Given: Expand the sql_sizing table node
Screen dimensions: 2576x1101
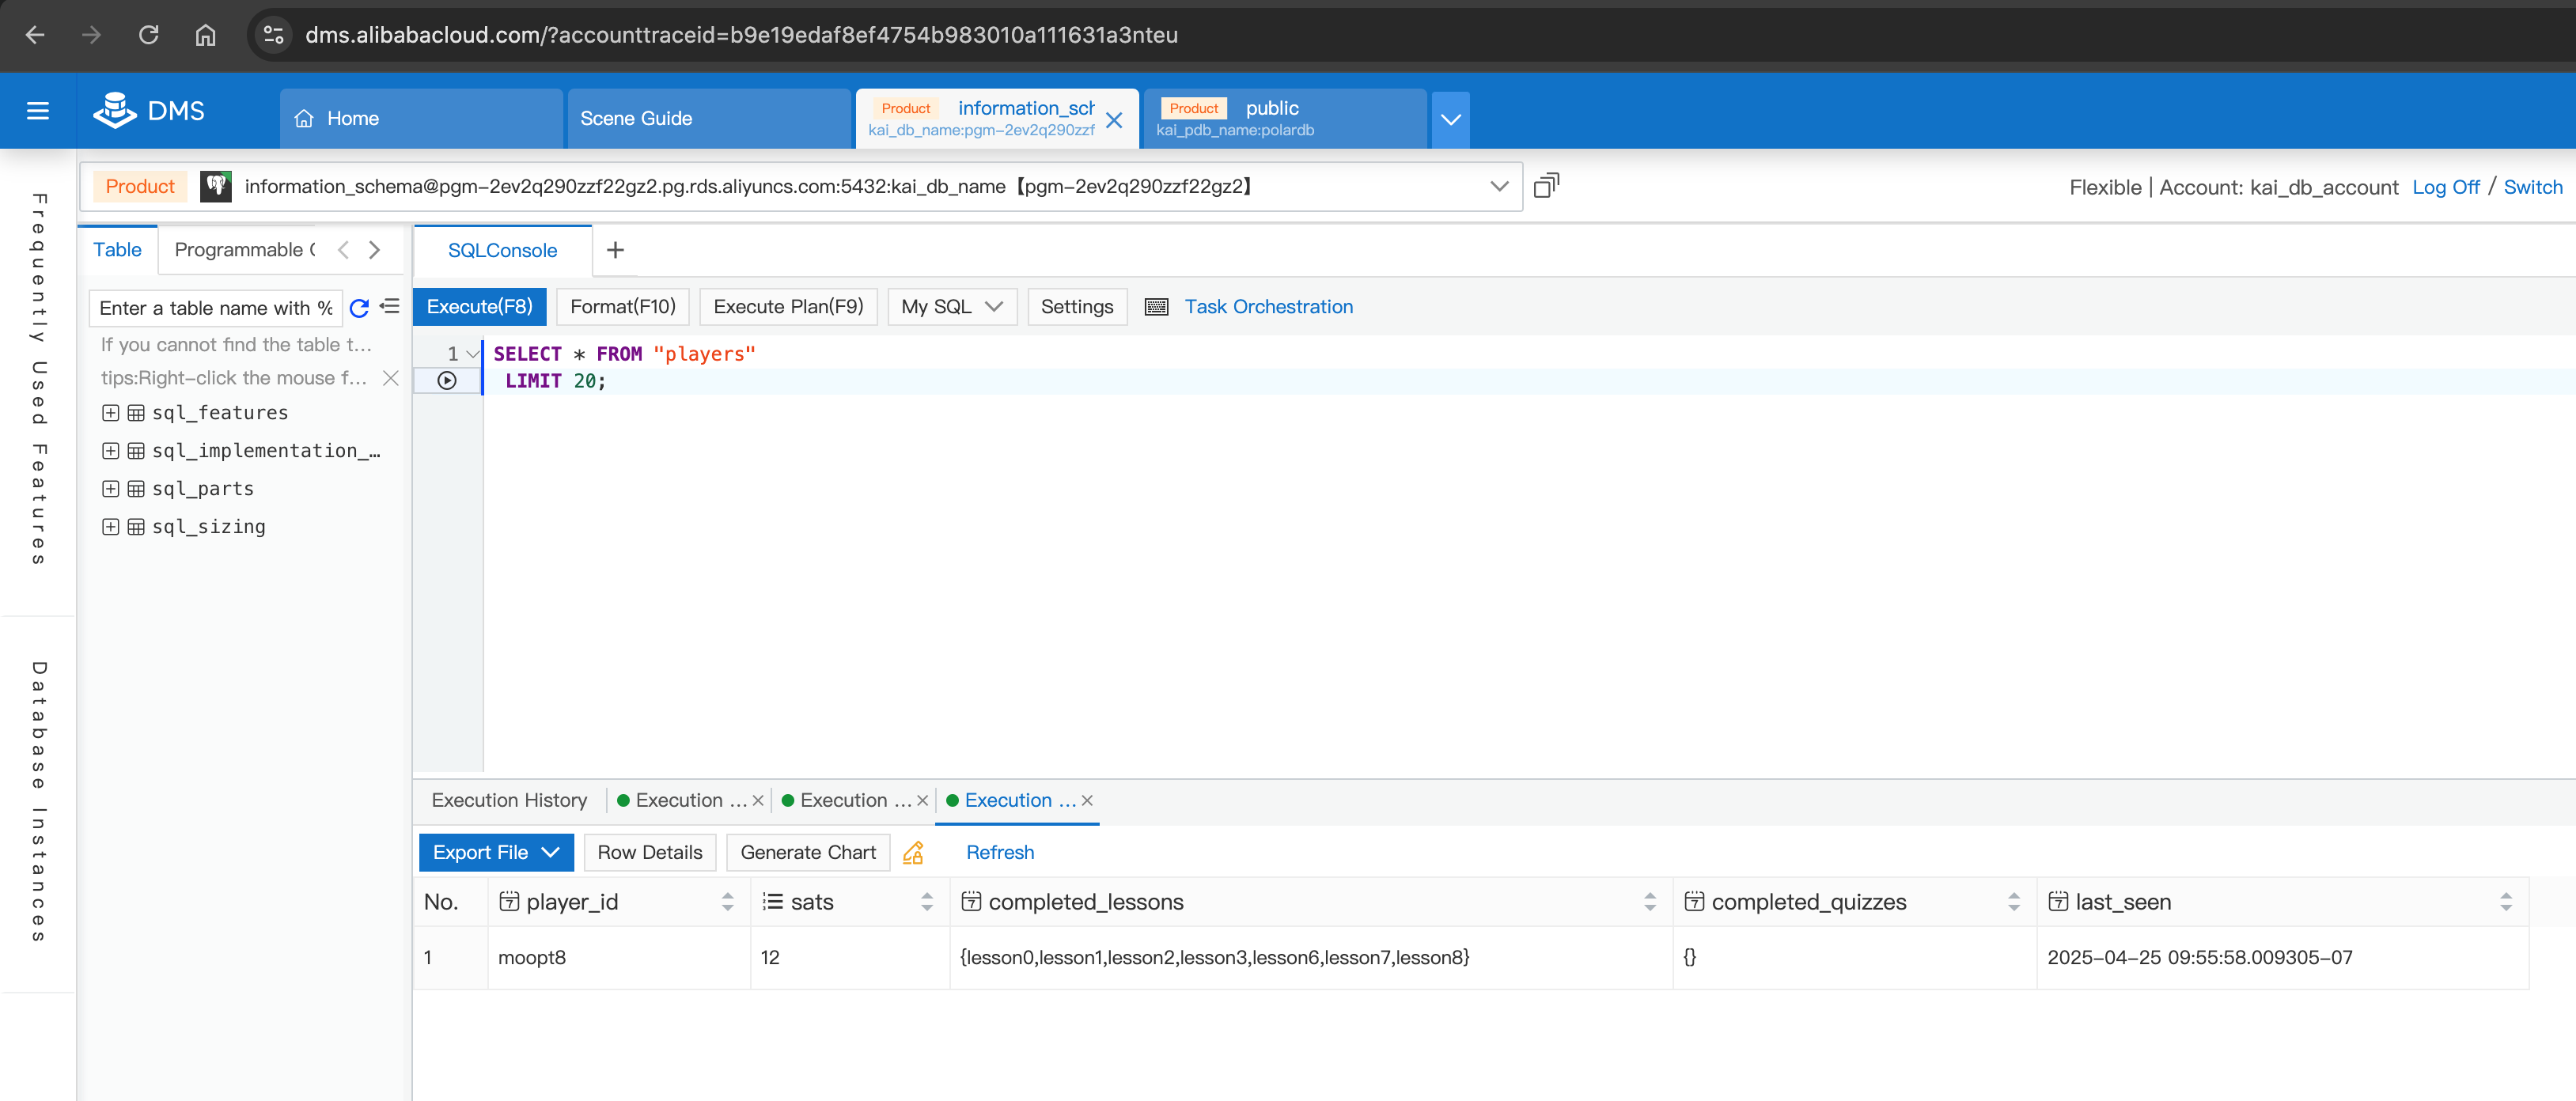Looking at the screenshot, I should click(x=111, y=527).
